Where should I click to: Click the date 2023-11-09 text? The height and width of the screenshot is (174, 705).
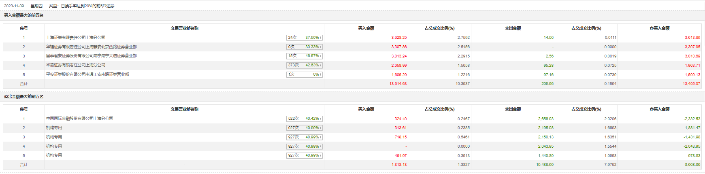coord(14,6)
